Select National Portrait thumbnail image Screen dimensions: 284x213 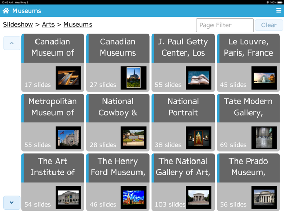pos(199,138)
